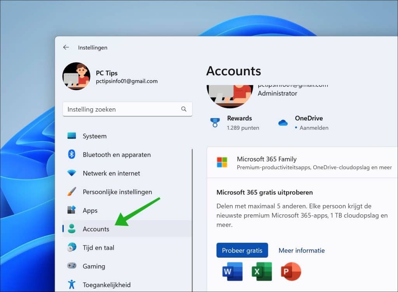Click the sidebar vertical scrollbar

(192, 220)
